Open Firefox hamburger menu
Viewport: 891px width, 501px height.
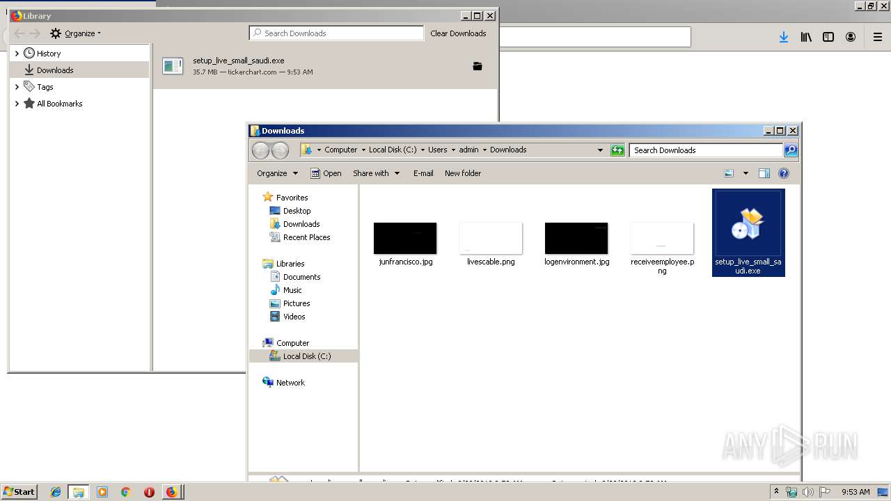tap(878, 37)
